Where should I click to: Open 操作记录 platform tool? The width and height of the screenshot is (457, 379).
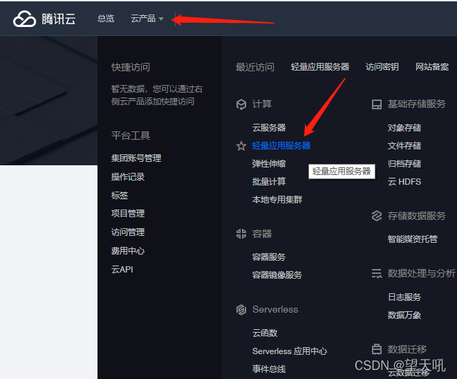point(128,176)
